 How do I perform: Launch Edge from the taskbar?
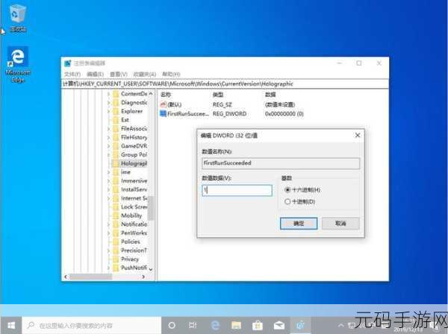tap(215, 325)
